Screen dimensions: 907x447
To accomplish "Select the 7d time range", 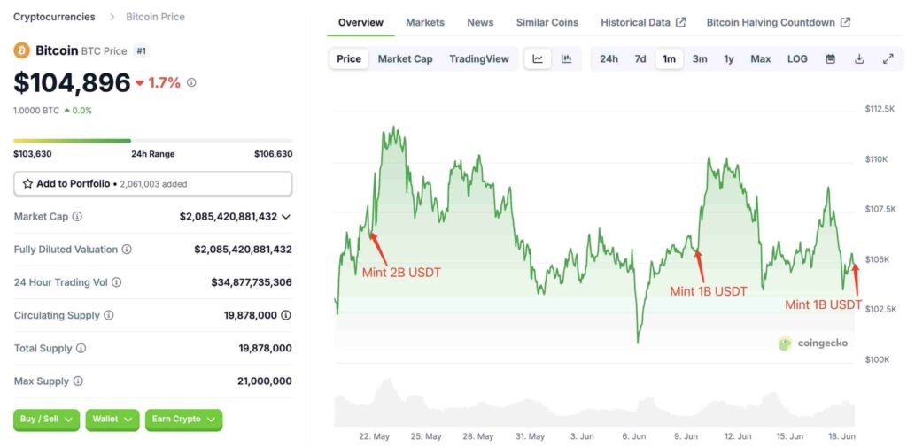I will click(x=640, y=59).
